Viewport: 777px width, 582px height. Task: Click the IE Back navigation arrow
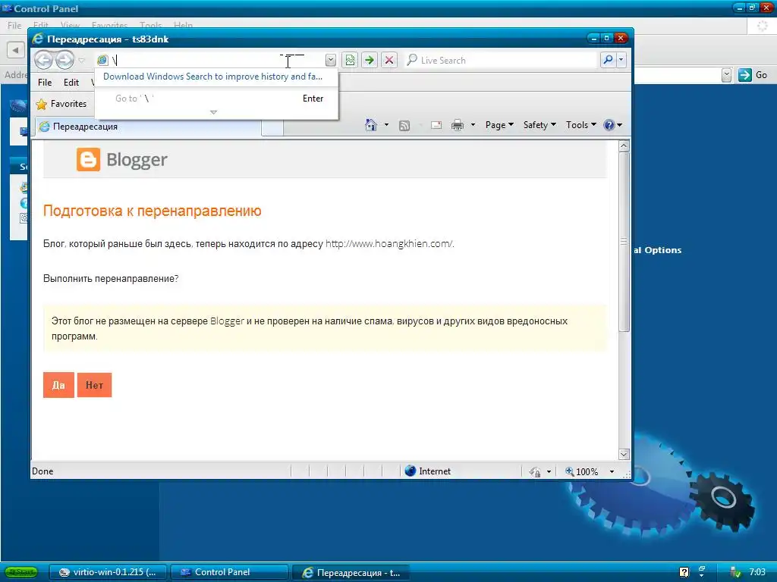(43, 61)
